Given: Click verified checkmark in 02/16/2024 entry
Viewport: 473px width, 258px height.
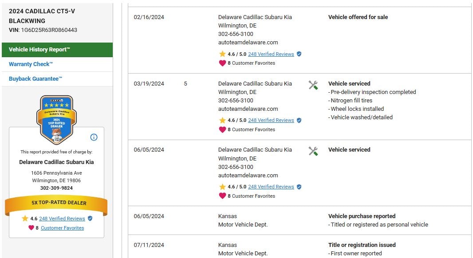Looking at the screenshot, I should (299, 54).
